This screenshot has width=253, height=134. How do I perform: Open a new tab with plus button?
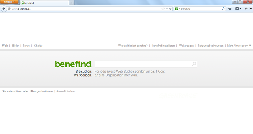(x=72, y=3)
